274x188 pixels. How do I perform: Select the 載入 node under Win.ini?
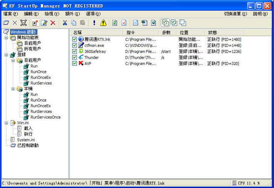tap(28, 129)
